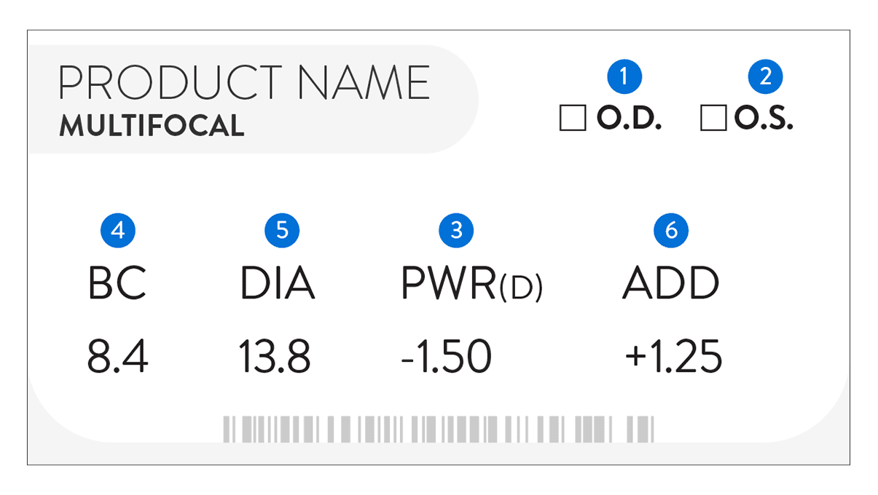Image resolution: width=878 pixels, height=495 pixels.
Task: Click the blue number 1 marker
Action: [624, 76]
